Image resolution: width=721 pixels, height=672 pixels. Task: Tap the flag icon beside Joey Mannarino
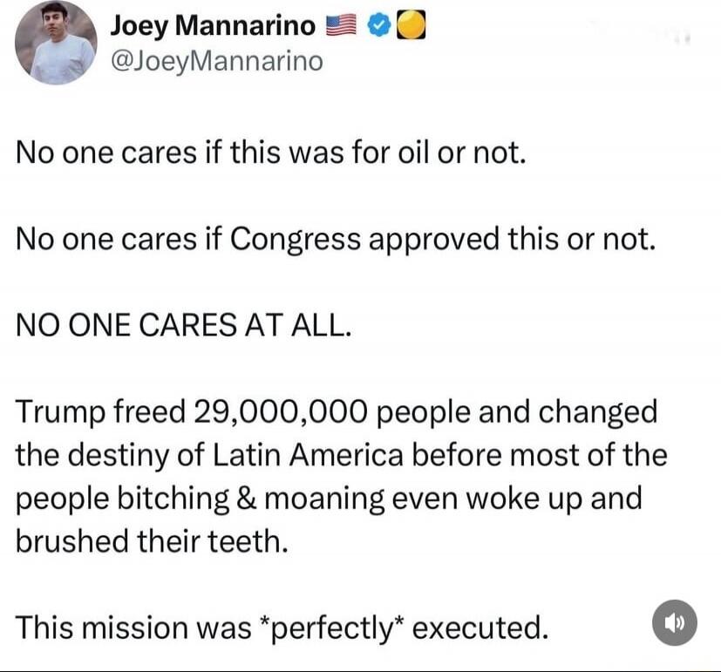coord(342,24)
